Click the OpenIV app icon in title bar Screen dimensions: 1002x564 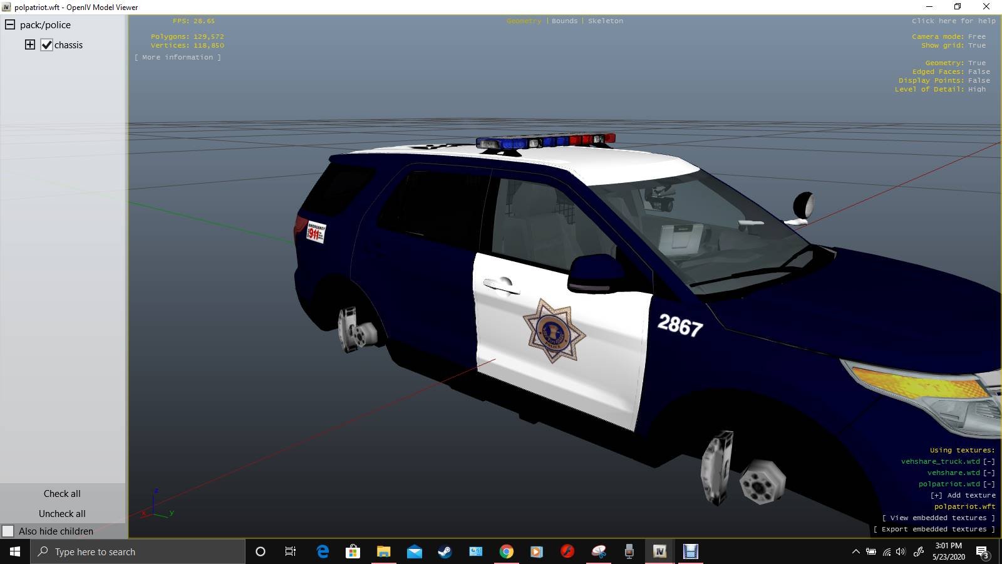point(6,7)
